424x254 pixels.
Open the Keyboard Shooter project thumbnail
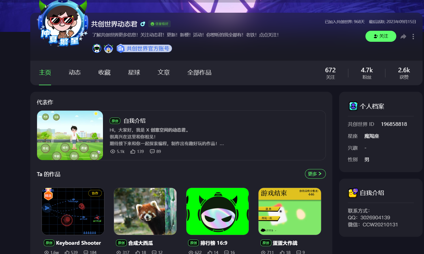pyautogui.click(x=73, y=211)
